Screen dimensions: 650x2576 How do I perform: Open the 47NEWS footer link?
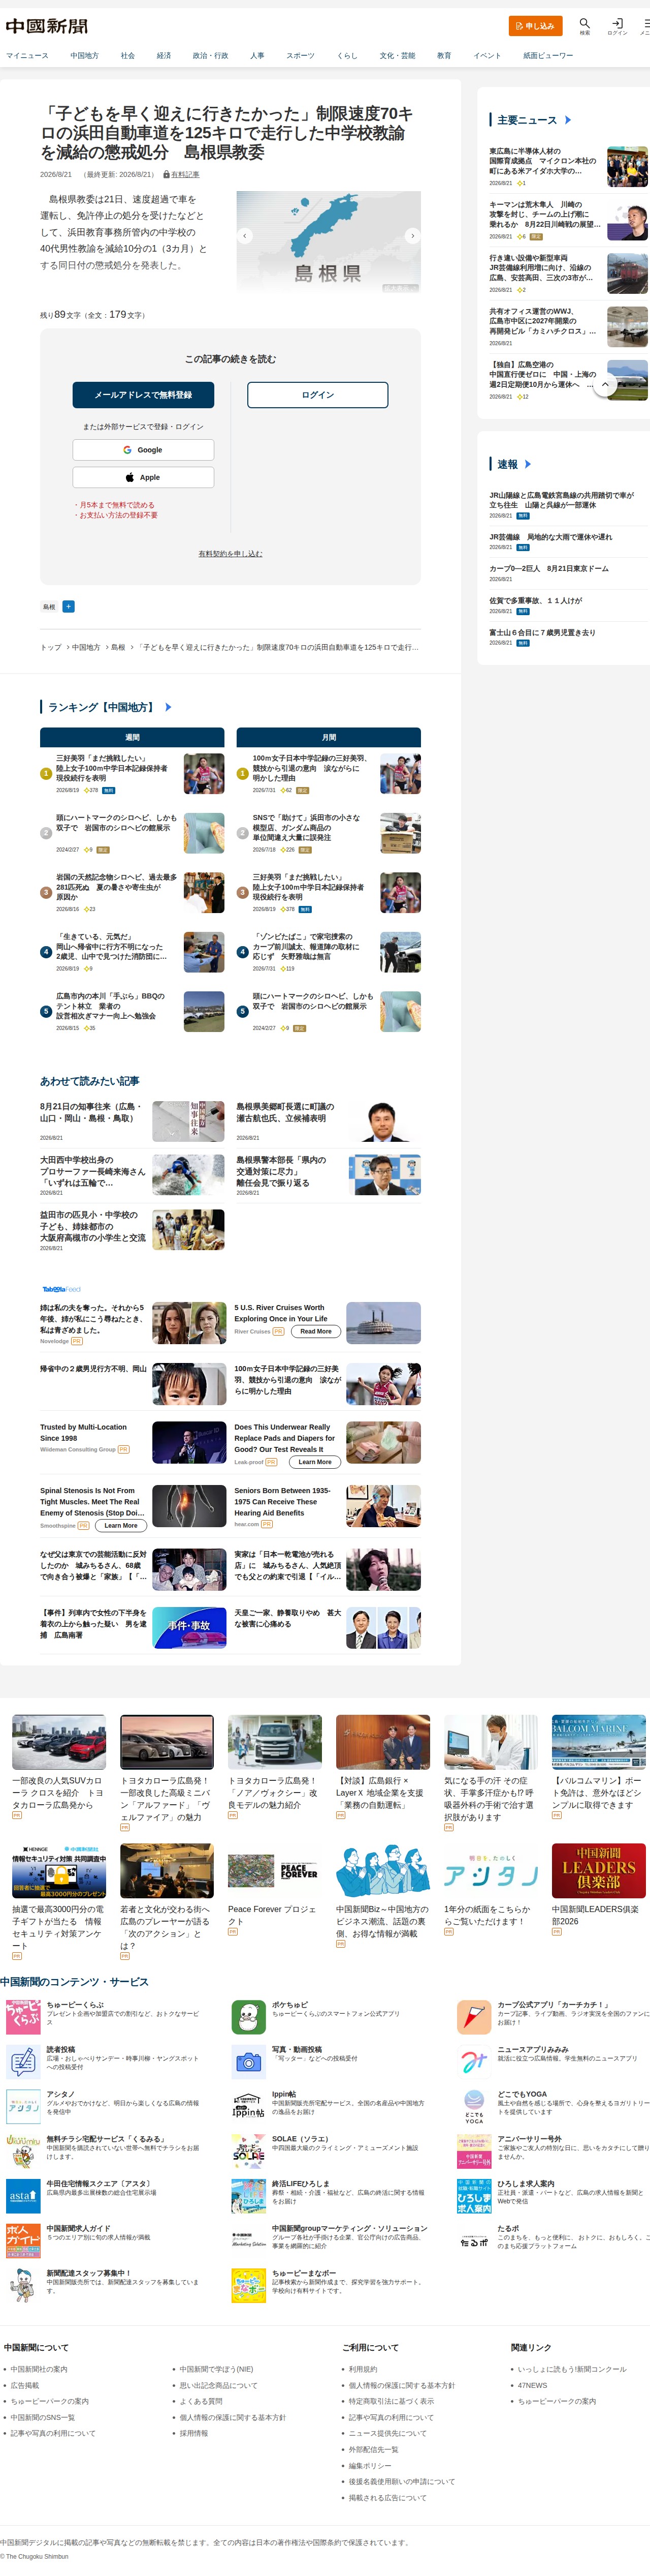(x=532, y=2385)
